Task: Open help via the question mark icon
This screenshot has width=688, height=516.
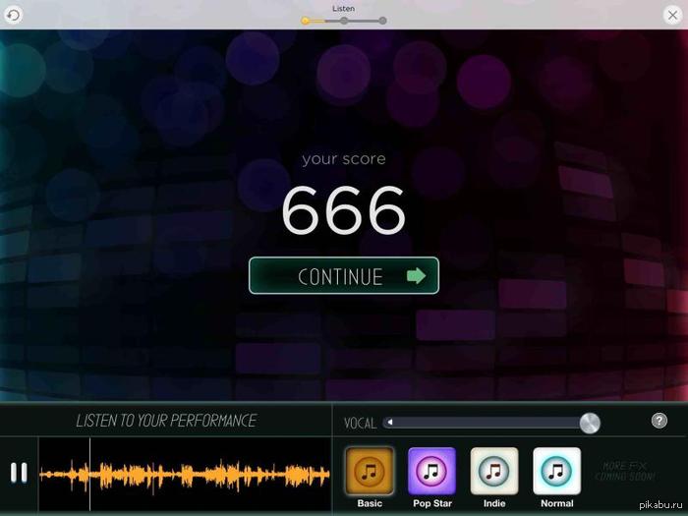Action: pos(659,421)
